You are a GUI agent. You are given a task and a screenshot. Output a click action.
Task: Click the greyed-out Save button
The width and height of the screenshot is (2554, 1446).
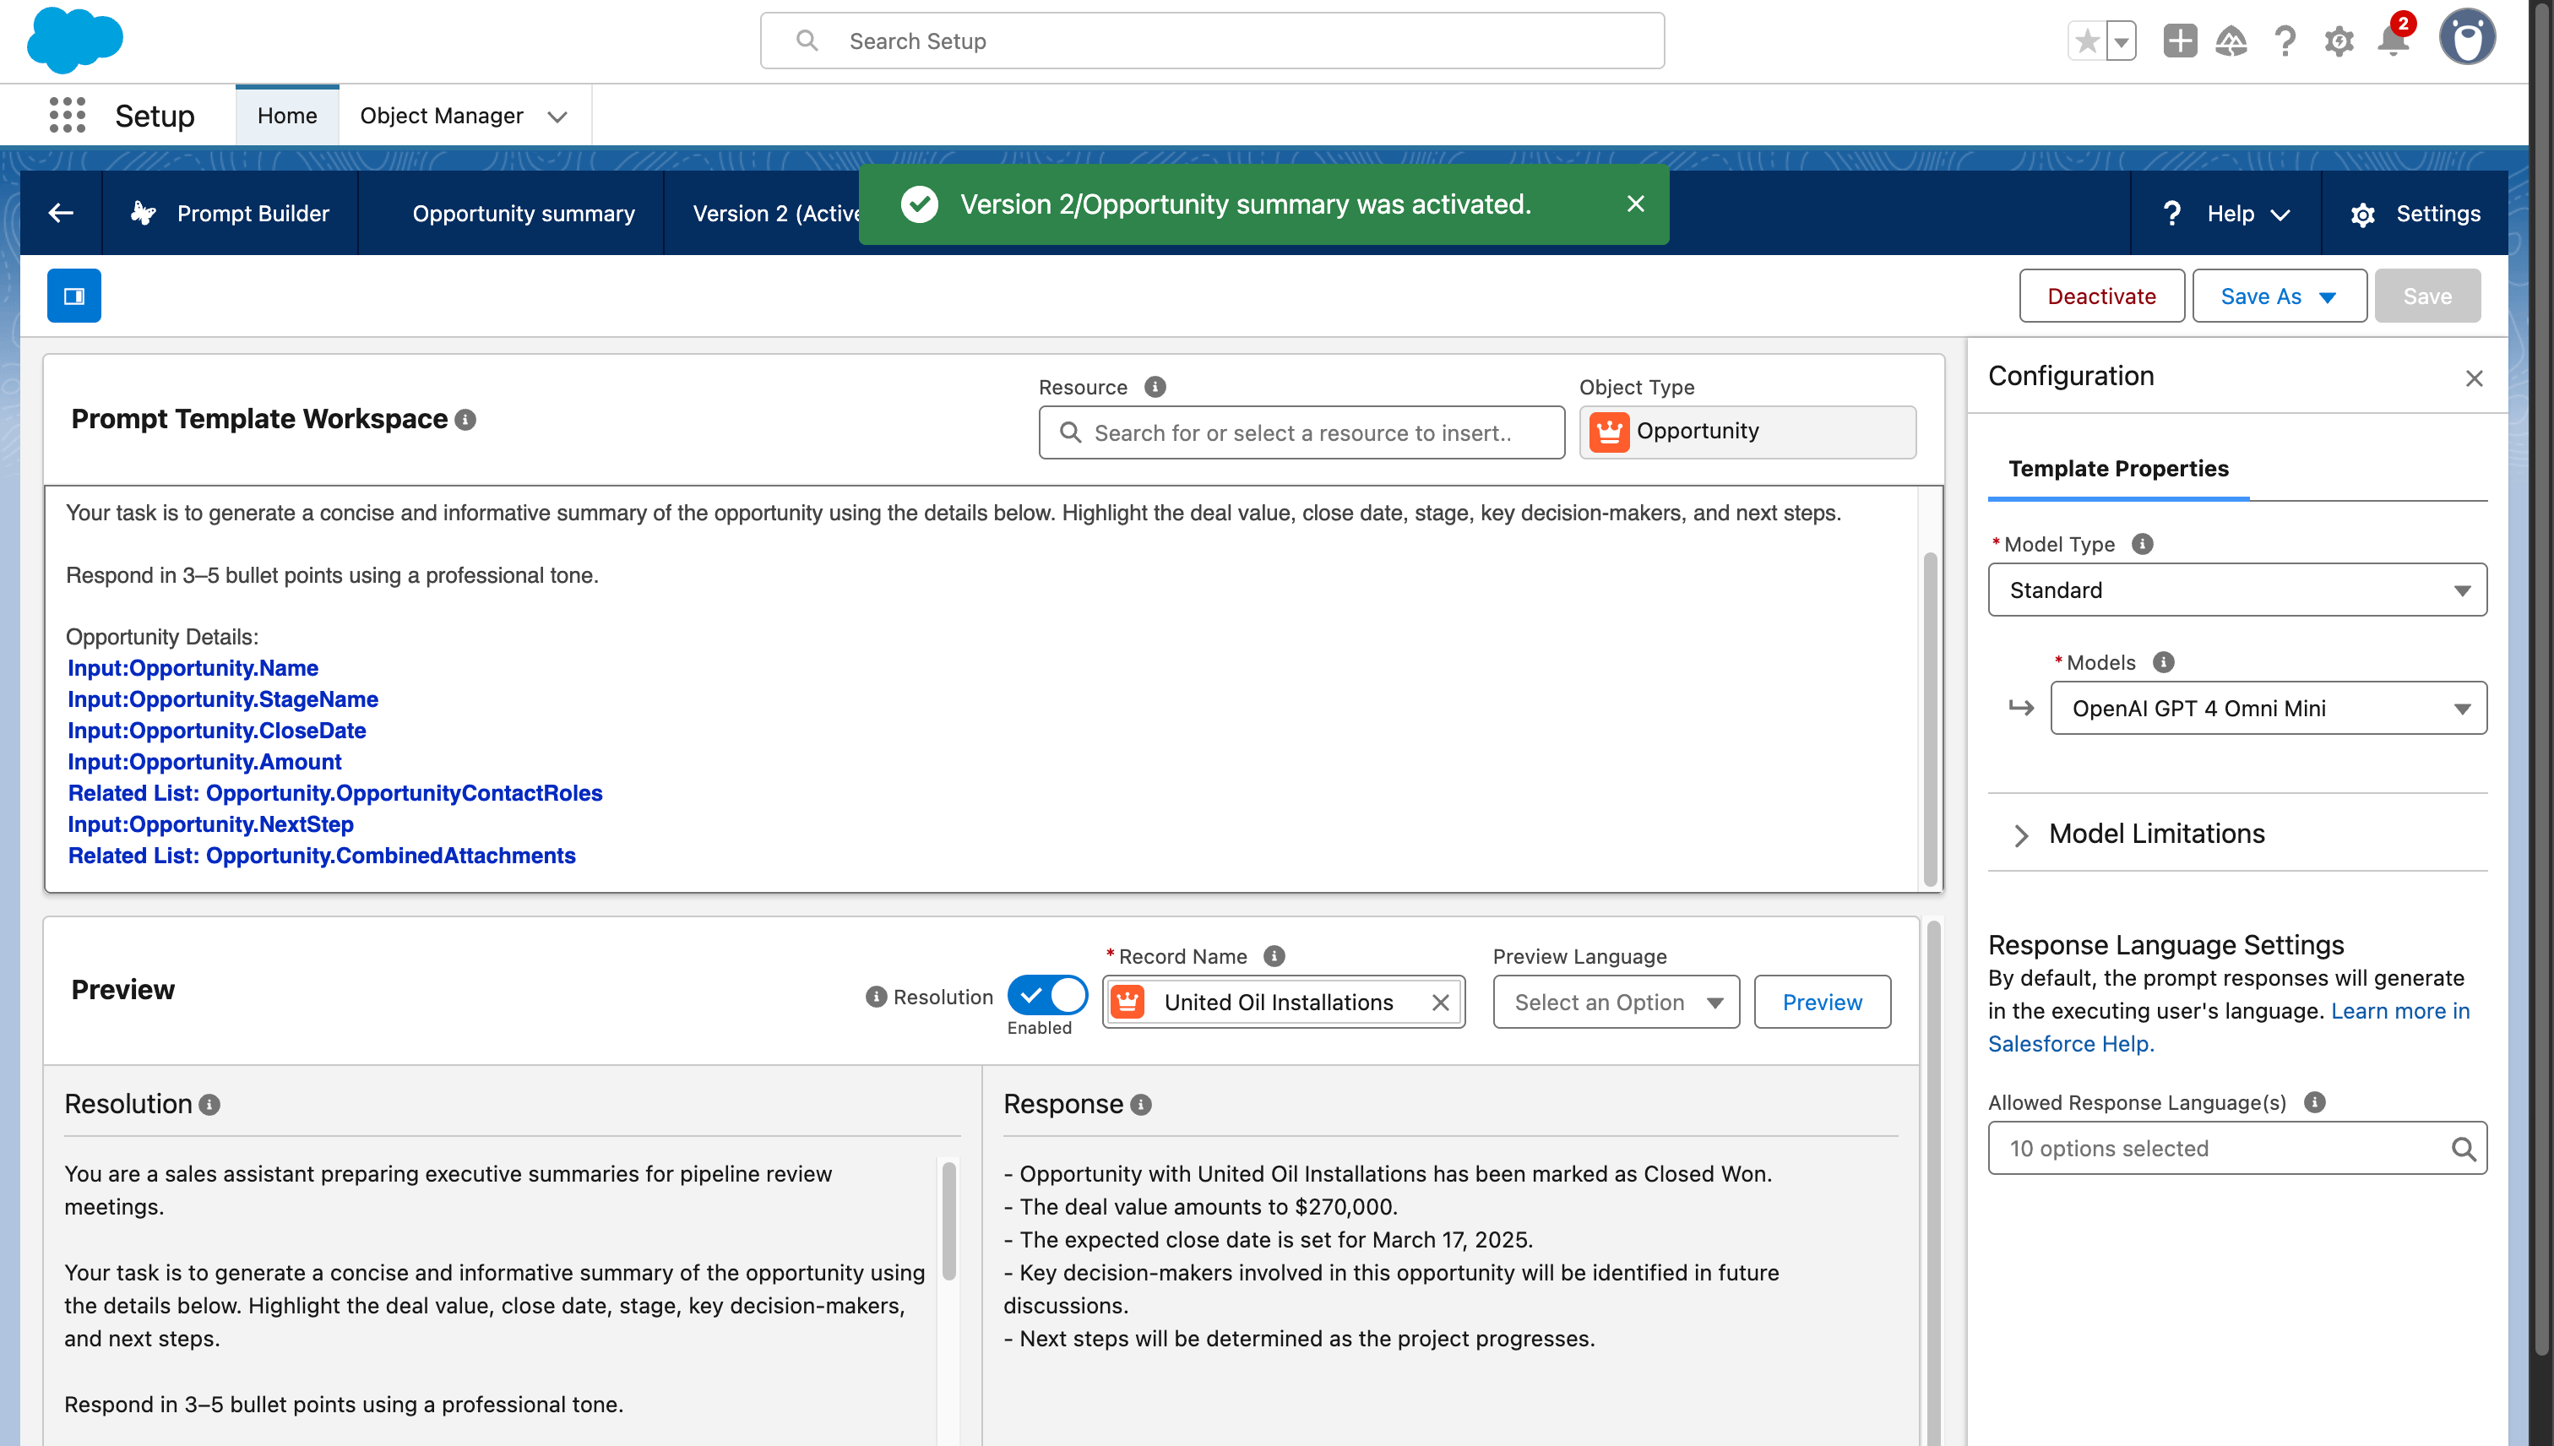[x=2427, y=296]
